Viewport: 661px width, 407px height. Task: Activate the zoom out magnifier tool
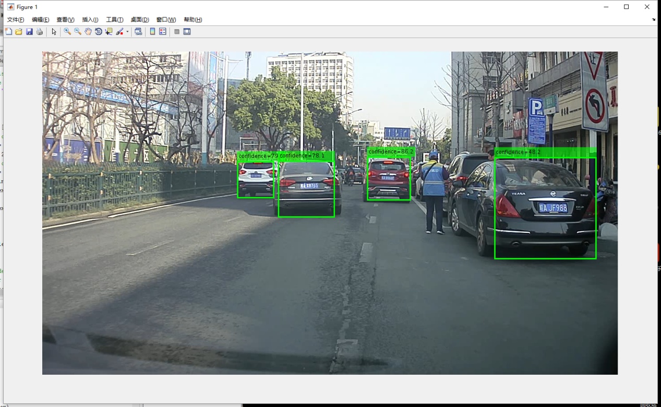pos(78,32)
